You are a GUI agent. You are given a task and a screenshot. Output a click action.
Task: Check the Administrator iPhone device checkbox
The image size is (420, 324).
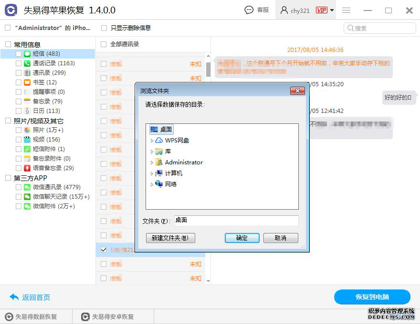coord(8,28)
